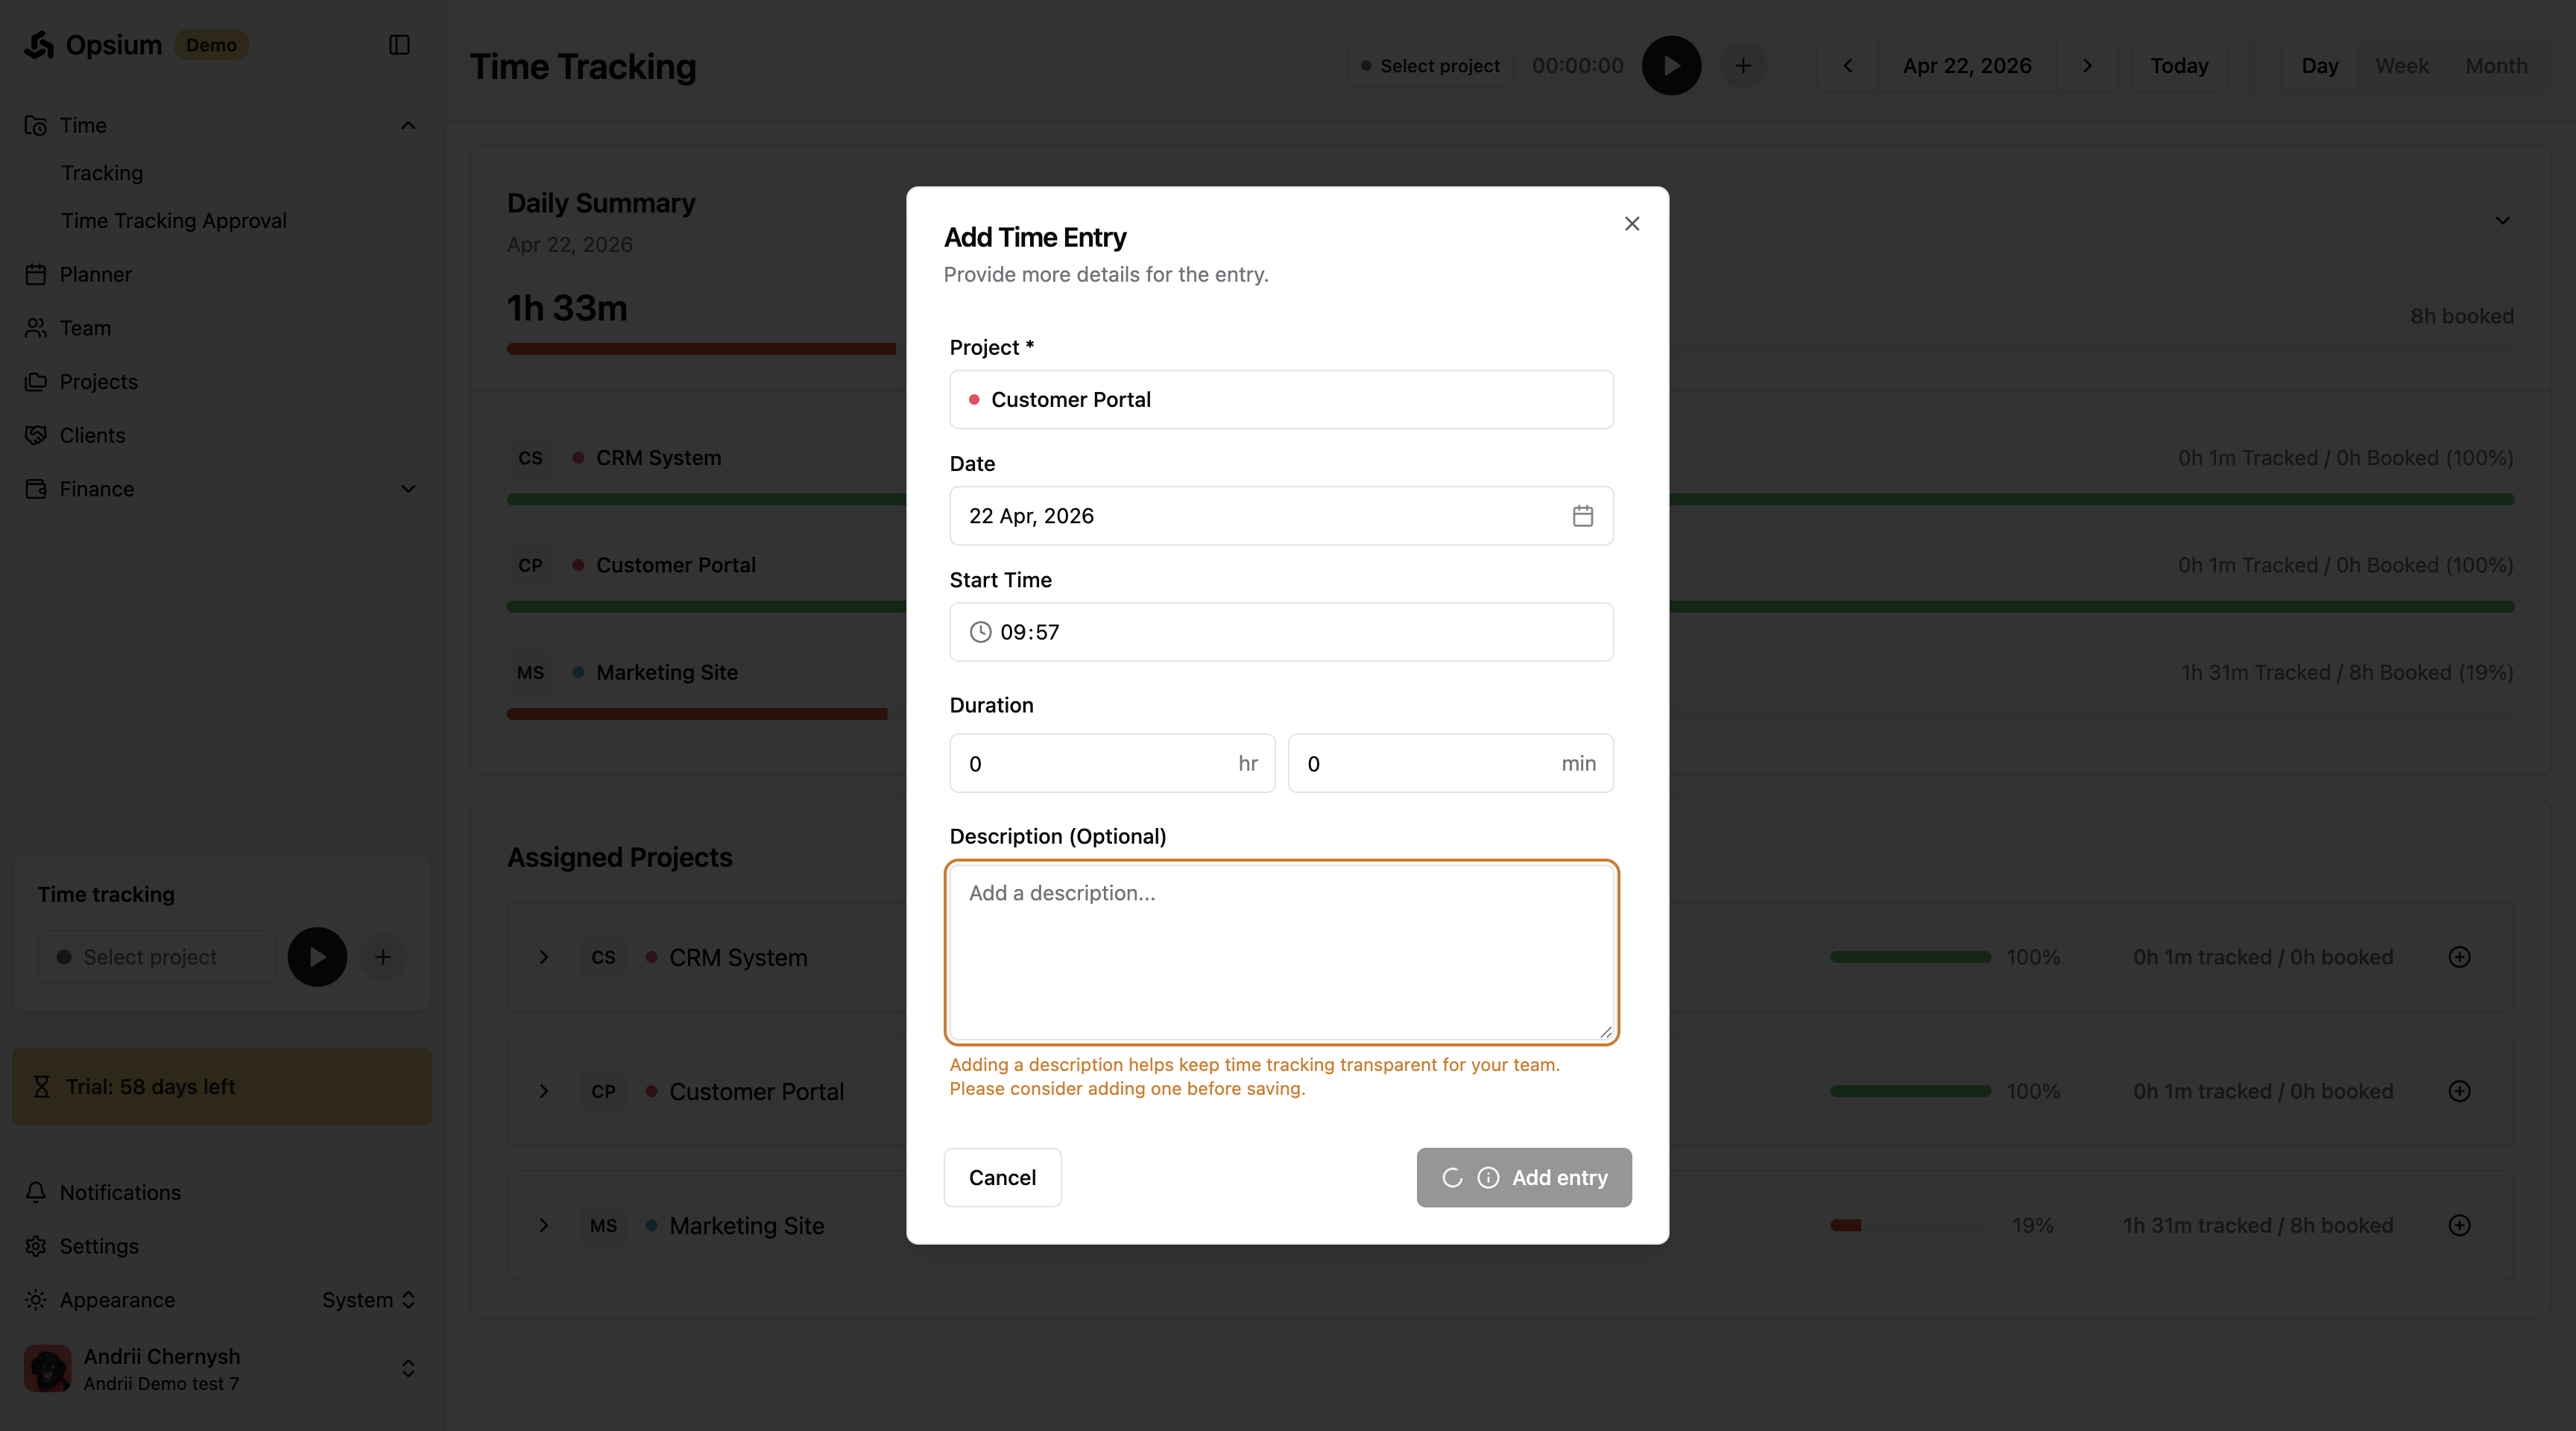Click the plus icon beside header timer
This screenshot has height=1431, width=2576.
[x=1743, y=66]
